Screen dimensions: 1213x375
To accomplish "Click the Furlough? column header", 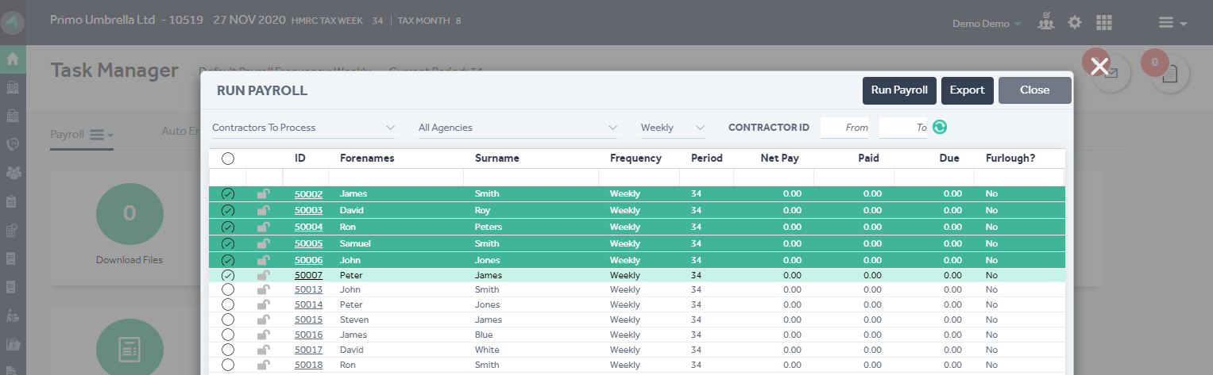I will pyautogui.click(x=1010, y=159).
